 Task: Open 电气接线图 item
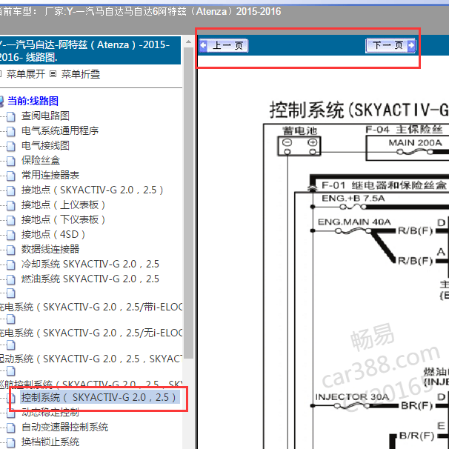click(45, 145)
